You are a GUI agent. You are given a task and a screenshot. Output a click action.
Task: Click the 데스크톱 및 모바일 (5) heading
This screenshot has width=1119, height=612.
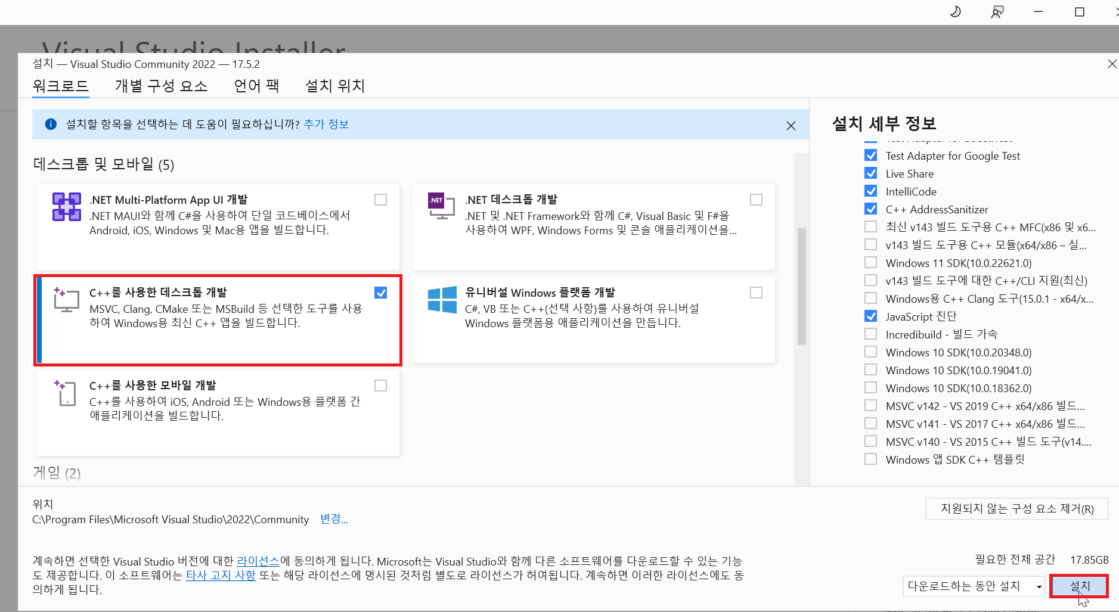click(x=104, y=164)
